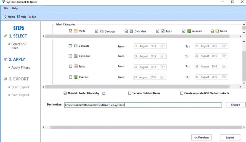Viewport: 246px width, 142px height.
Task: Open Help from the toolbar question icon
Action: point(19,17)
